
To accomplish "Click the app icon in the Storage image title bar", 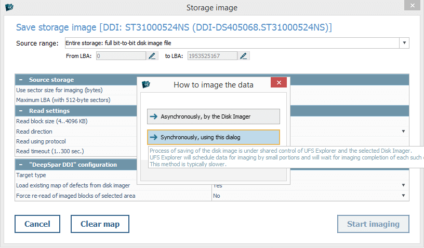I will (x=9, y=7).
